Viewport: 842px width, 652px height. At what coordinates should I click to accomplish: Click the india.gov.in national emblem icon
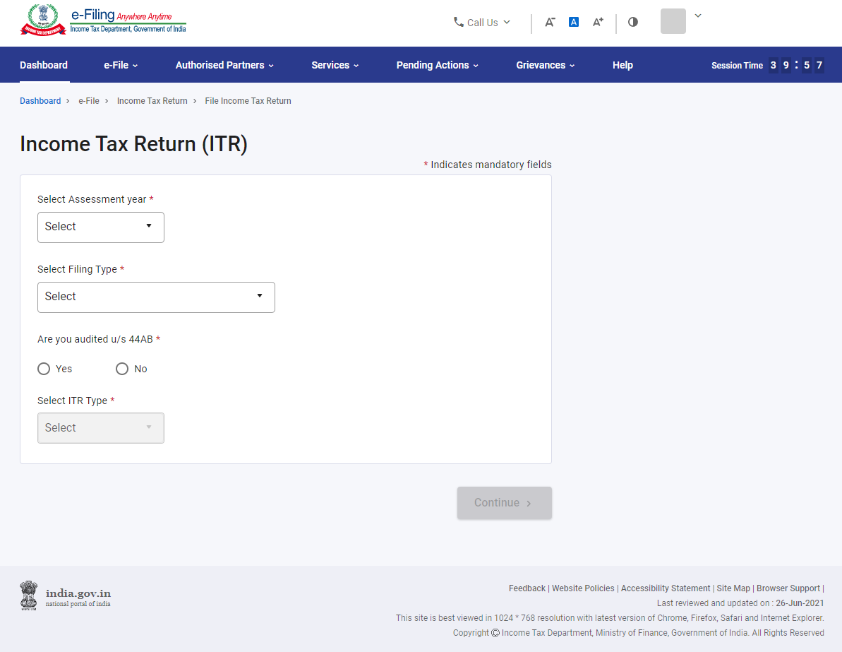[28, 595]
